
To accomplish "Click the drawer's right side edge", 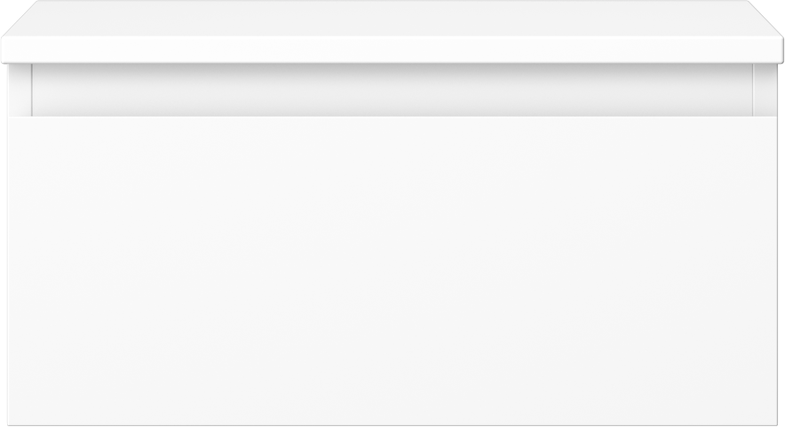I will (778, 271).
